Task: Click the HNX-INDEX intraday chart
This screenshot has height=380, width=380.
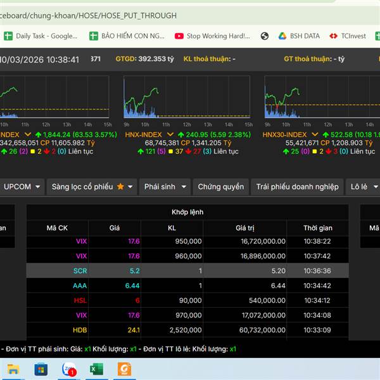Action: [187, 97]
